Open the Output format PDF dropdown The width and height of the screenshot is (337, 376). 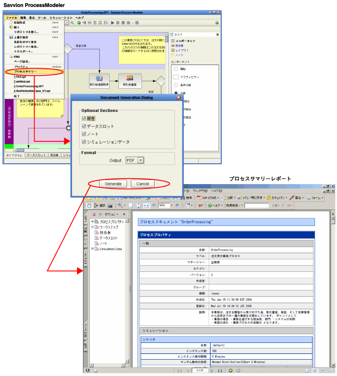141,160
